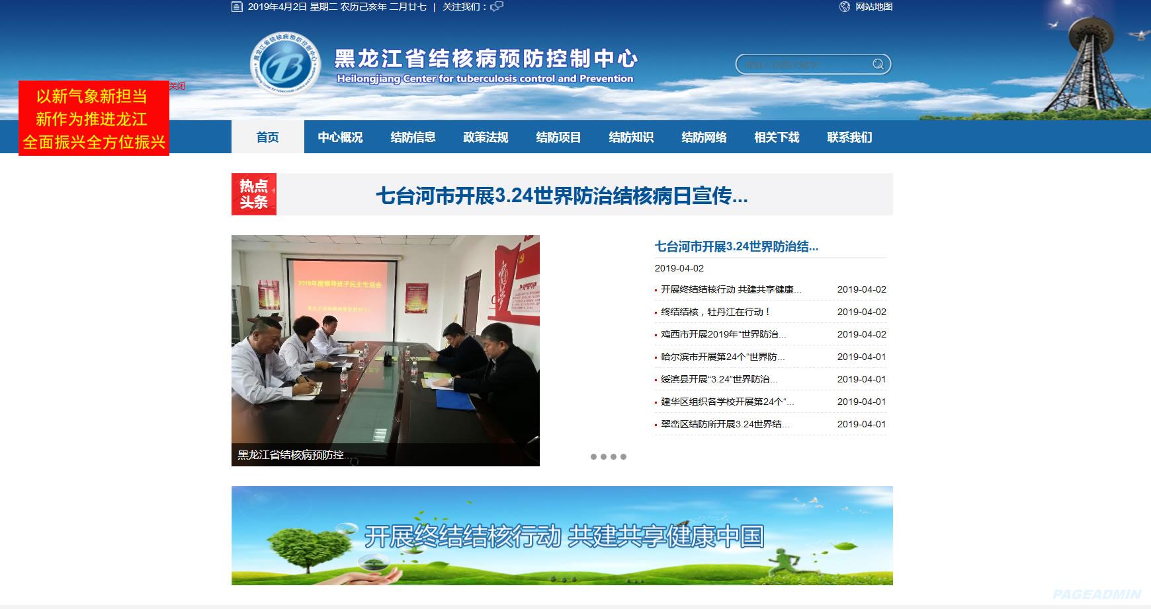Open the 政策法规 menu
The image size is (1151, 609).
pyautogui.click(x=484, y=137)
